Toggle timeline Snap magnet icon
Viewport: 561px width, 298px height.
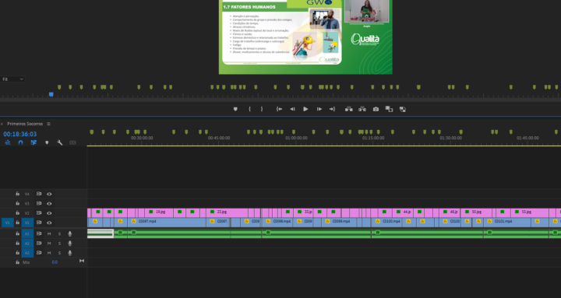(x=20, y=142)
